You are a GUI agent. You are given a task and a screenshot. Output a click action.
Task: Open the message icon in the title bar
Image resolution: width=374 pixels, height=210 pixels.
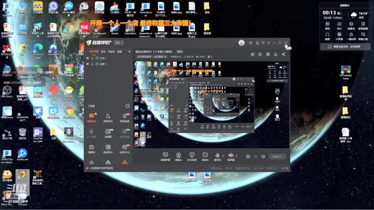[x=251, y=43]
